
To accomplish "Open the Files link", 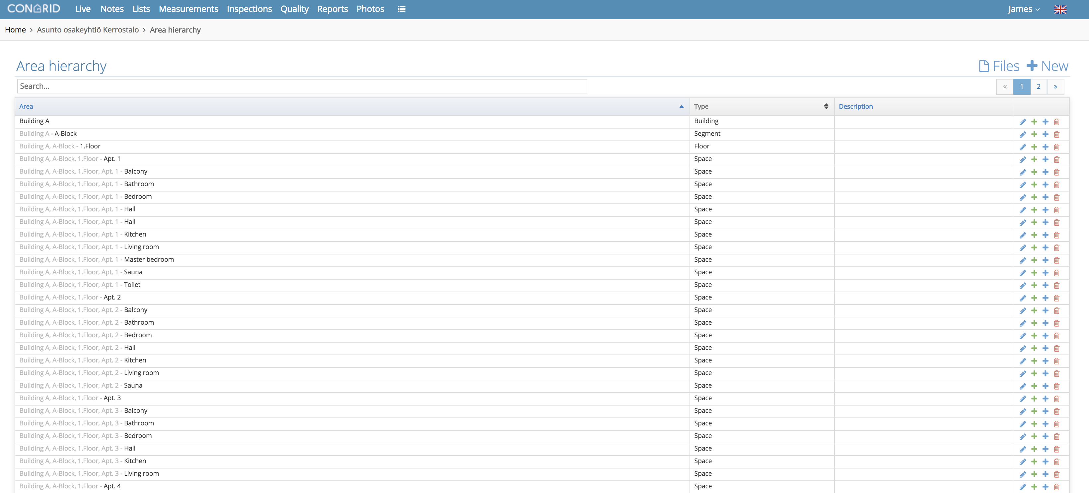I will (x=999, y=66).
